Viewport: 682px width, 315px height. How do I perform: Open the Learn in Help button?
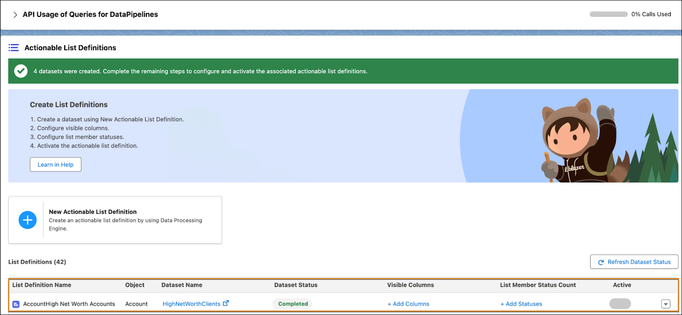tap(55, 165)
